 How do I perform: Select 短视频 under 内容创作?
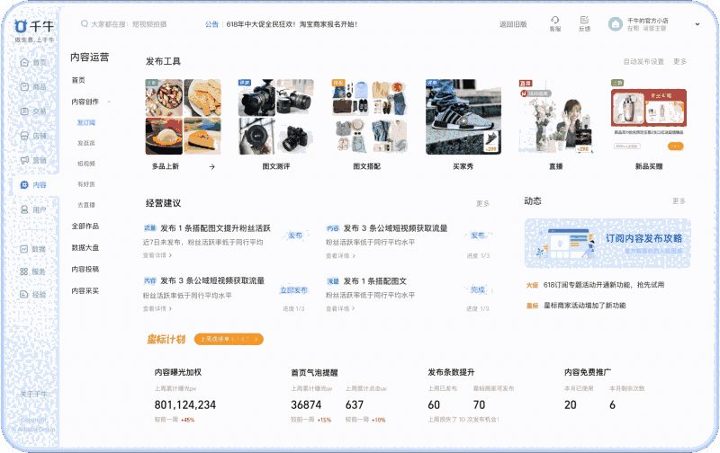coord(86,164)
